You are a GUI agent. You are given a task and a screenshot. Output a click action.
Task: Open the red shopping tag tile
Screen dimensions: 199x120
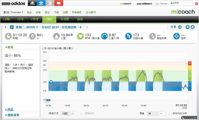pyautogui.click(x=59, y=3)
